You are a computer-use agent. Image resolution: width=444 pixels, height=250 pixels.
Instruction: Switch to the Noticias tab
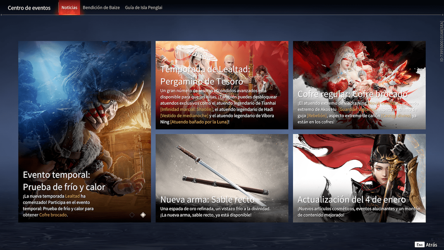point(69,7)
